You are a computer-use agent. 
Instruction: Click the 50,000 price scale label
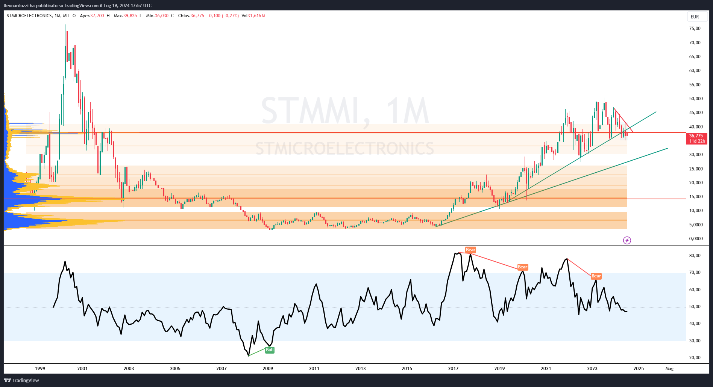[696, 99]
